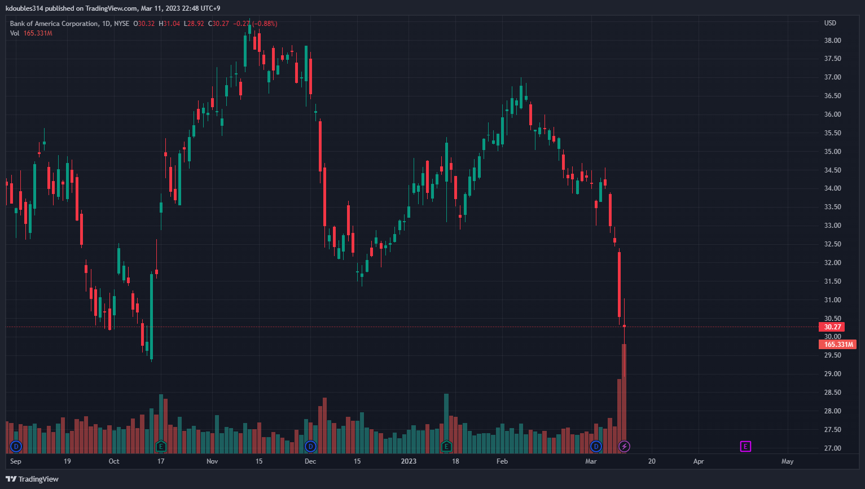Click the Oct date axis label

click(114, 461)
